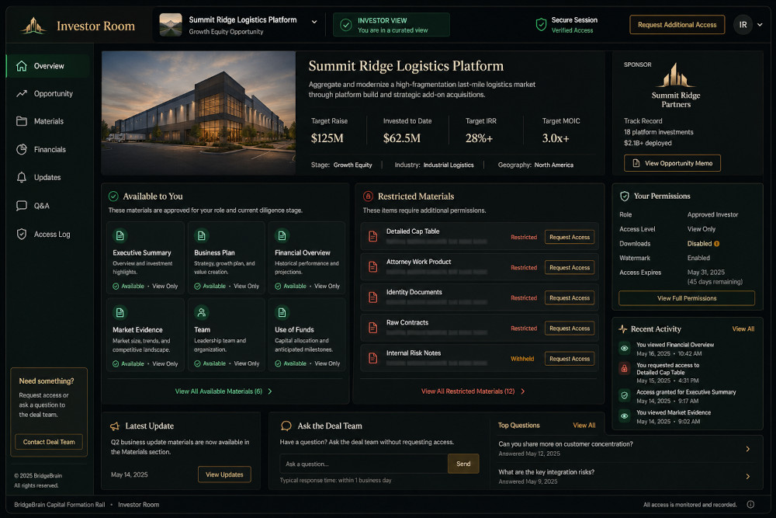Click the Attorney Work Product file icon
This screenshot has height=518, width=776.
pyautogui.click(x=373, y=267)
